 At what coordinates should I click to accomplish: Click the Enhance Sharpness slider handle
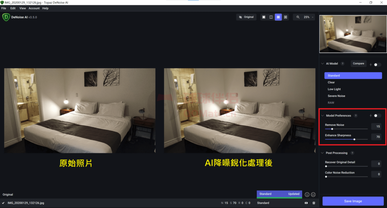click(354, 139)
